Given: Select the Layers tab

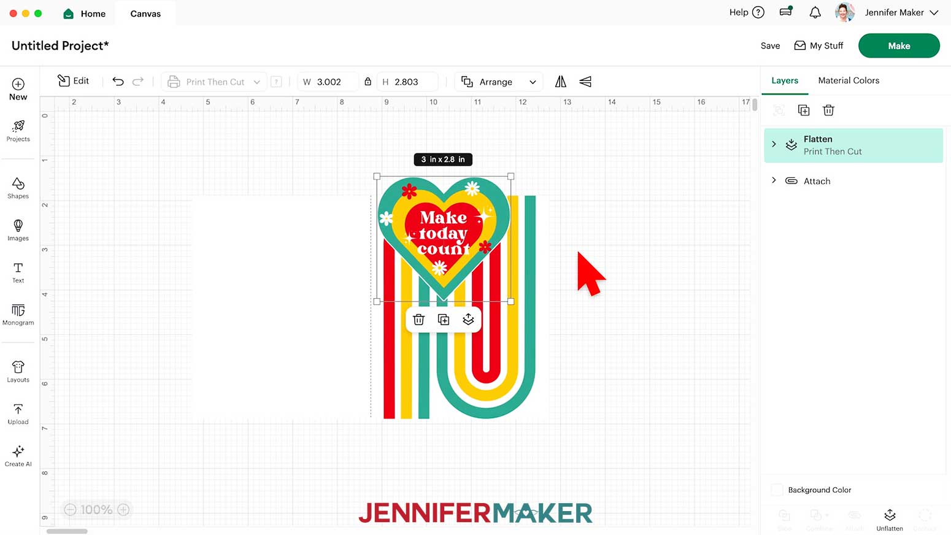Looking at the screenshot, I should coord(785,80).
